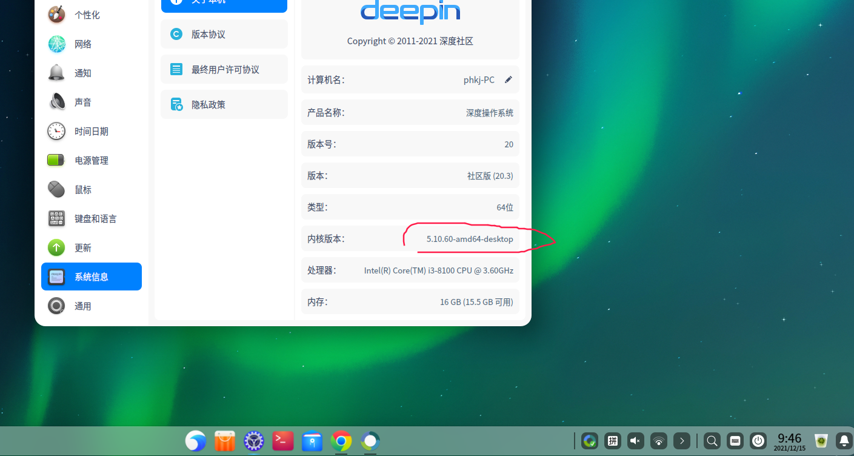
Task: Click the 9:46 clock in the tray
Action: point(789,438)
